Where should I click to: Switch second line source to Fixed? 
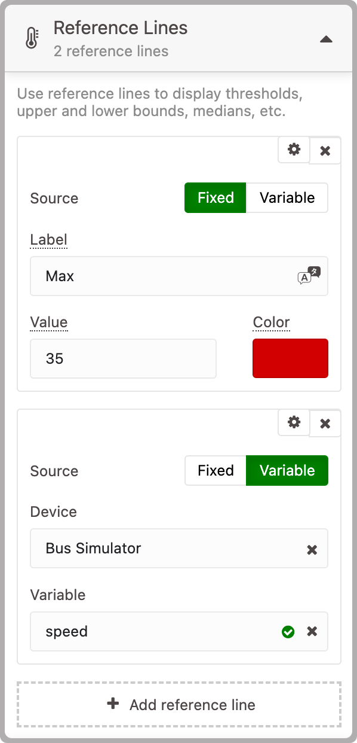coord(216,471)
